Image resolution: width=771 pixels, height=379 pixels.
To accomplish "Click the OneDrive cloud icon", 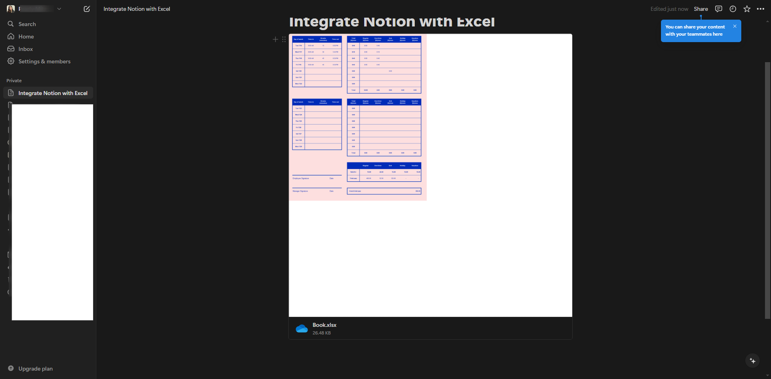I will [x=302, y=329].
